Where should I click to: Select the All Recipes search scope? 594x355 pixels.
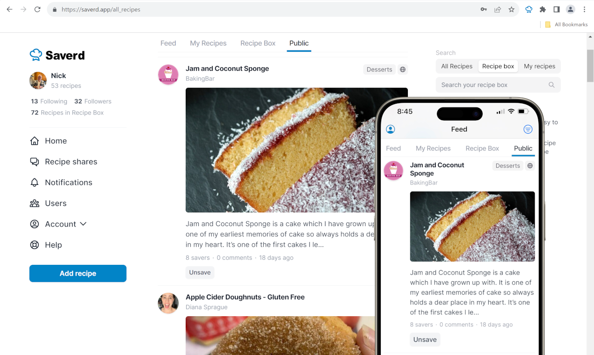point(457,66)
